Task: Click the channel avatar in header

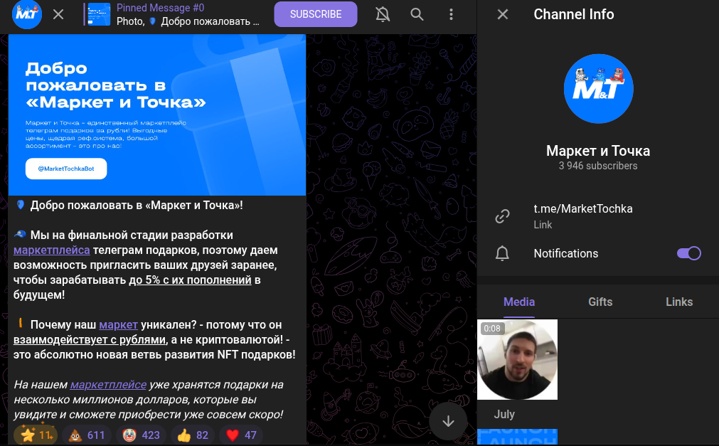Action: (27, 14)
